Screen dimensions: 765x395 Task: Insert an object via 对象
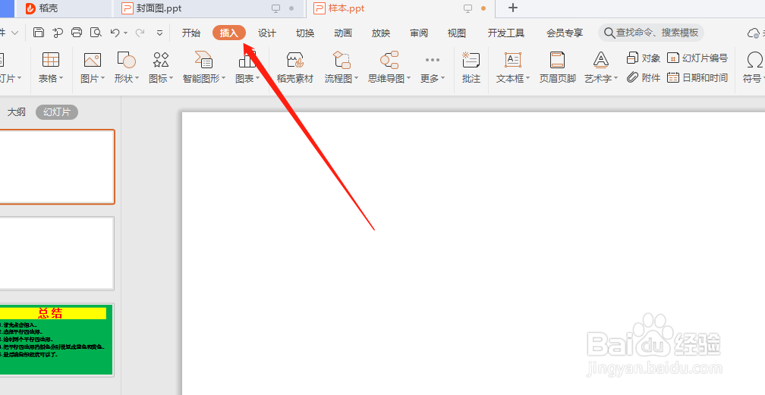tap(644, 58)
